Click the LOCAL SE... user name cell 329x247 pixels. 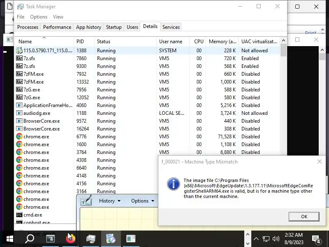pyautogui.click(x=171, y=113)
